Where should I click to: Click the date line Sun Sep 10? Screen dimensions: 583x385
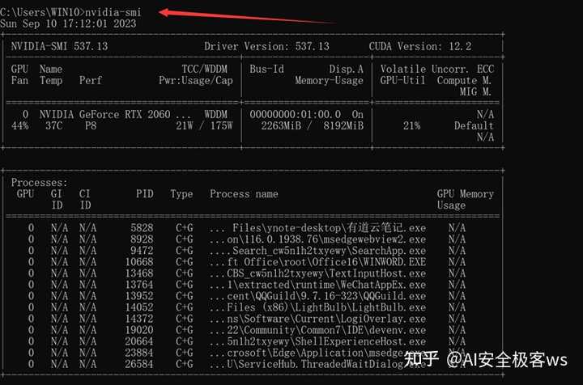(x=68, y=23)
